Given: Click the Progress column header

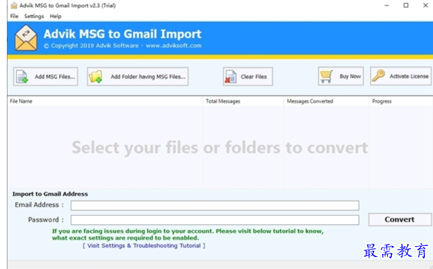Looking at the screenshot, I should coord(401,101).
